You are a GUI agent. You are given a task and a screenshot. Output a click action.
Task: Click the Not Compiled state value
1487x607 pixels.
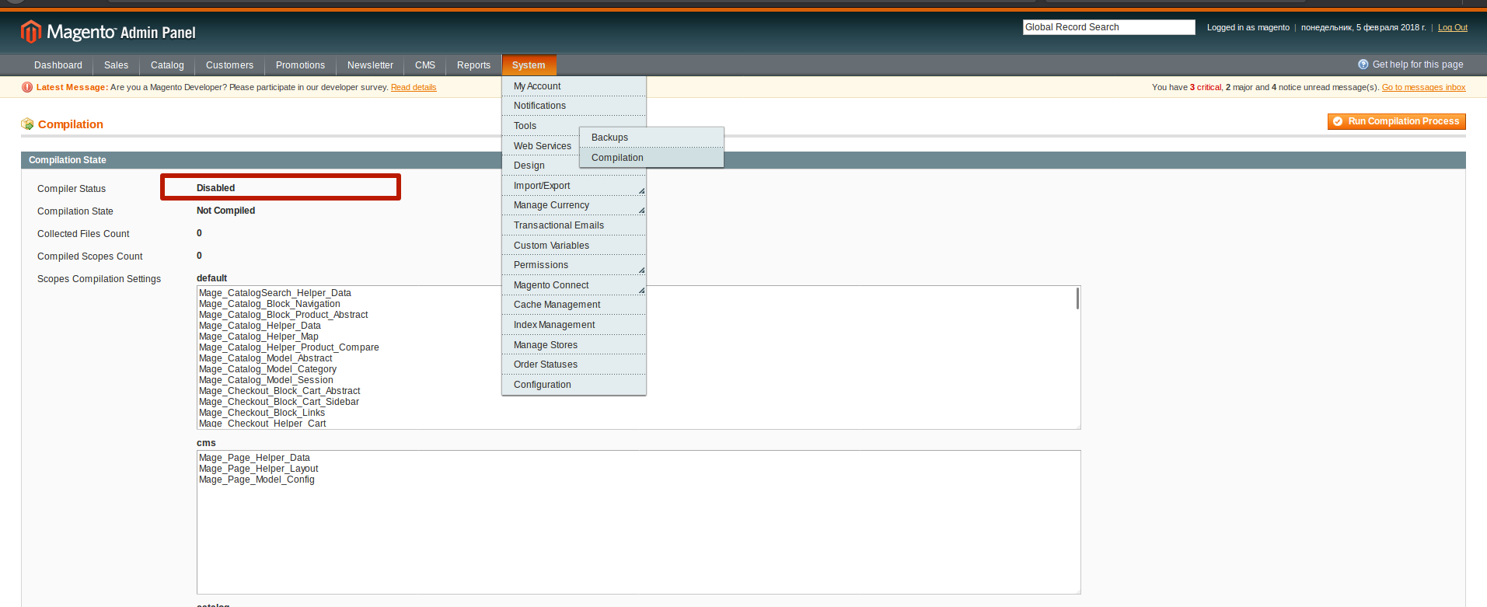pos(225,211)
